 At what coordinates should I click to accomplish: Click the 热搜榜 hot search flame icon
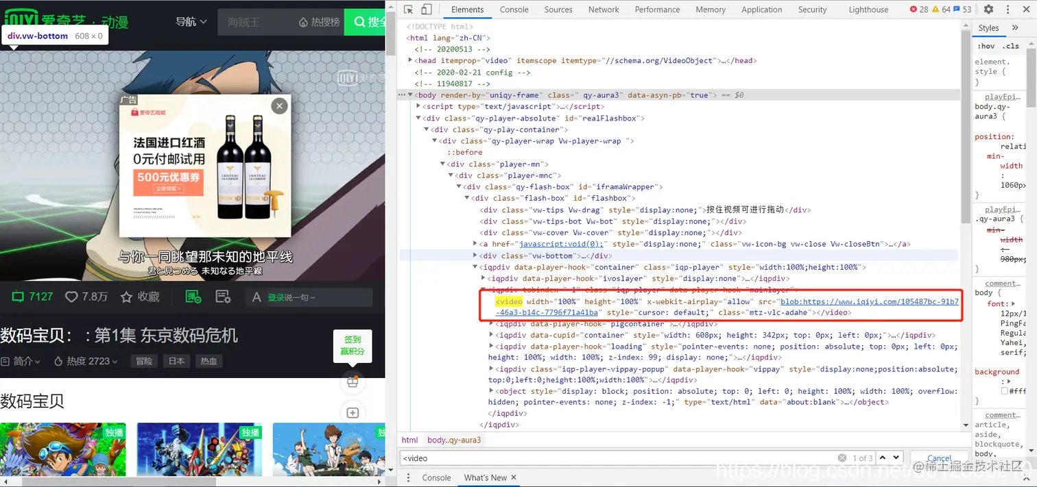303,23
